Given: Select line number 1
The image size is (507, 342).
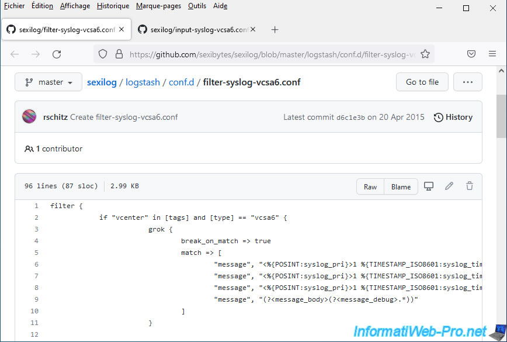Looking at the screenshot, I should pyautogui.click(x=36, y=206).
